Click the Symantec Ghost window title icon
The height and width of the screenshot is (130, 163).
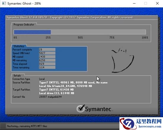click(4, 4)
